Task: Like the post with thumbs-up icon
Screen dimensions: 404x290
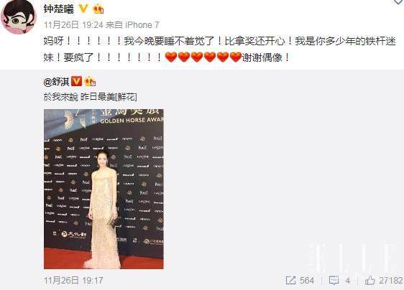Action: 369,280
